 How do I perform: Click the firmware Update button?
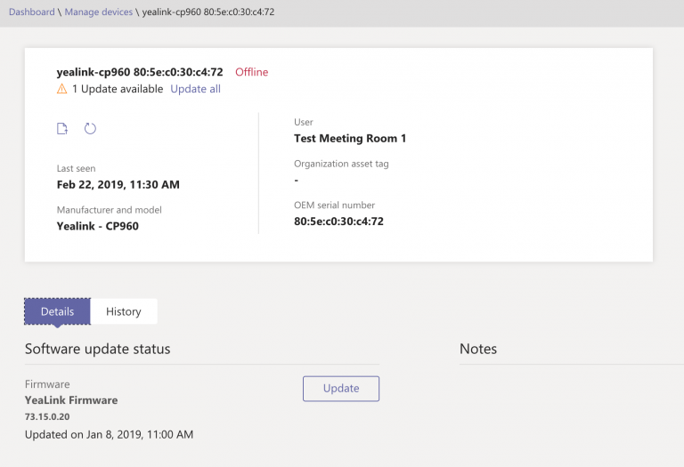point(341,389)
